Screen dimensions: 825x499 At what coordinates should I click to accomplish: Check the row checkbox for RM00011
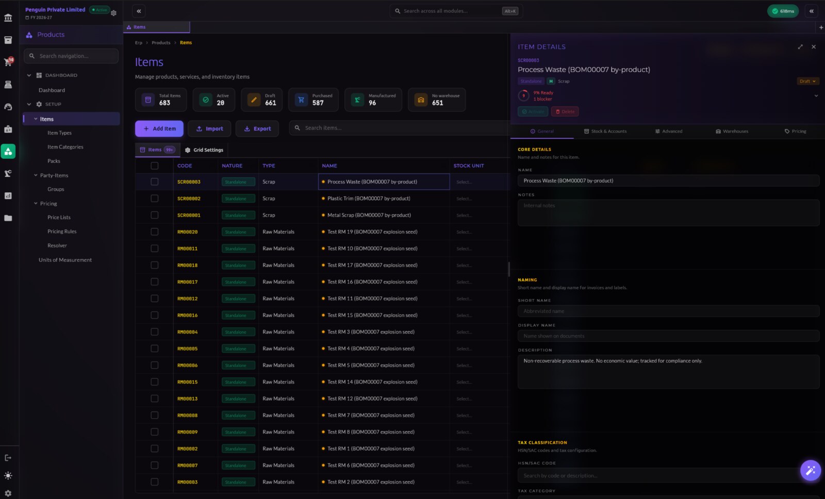(x=154, y=248)
